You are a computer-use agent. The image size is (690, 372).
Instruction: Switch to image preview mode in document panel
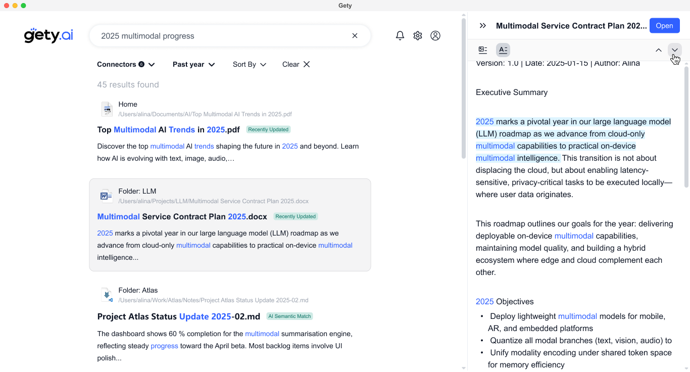pos(482,50)
